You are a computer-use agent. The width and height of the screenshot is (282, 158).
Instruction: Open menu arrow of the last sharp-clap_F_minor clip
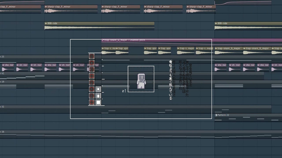[188, 7]
